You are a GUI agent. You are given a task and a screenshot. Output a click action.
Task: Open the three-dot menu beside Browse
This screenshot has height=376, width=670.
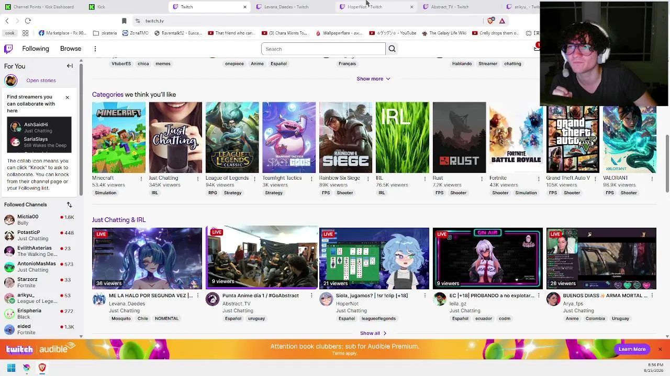[x=95, y=49]
